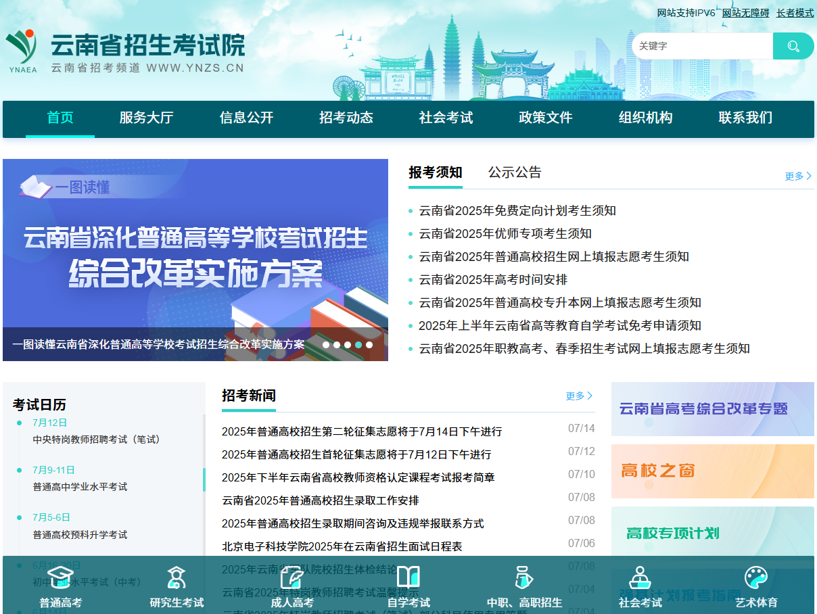
Task: Open the 艺术体育 palette icon
Action: coord(756,577)
